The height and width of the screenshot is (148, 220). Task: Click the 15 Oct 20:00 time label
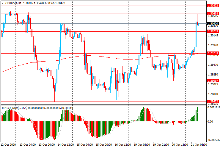pos(104,145)
